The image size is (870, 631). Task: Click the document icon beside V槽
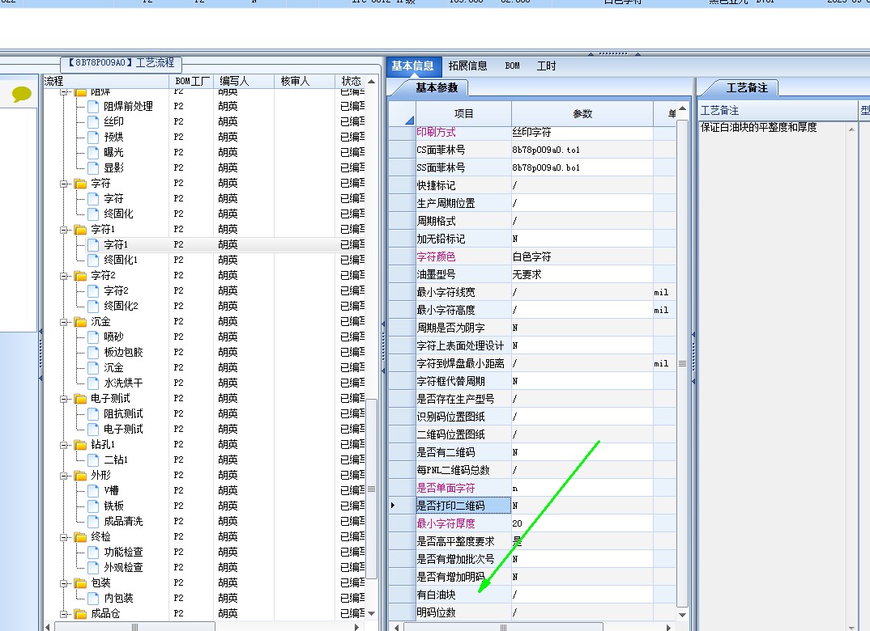[x=93, y=491]
